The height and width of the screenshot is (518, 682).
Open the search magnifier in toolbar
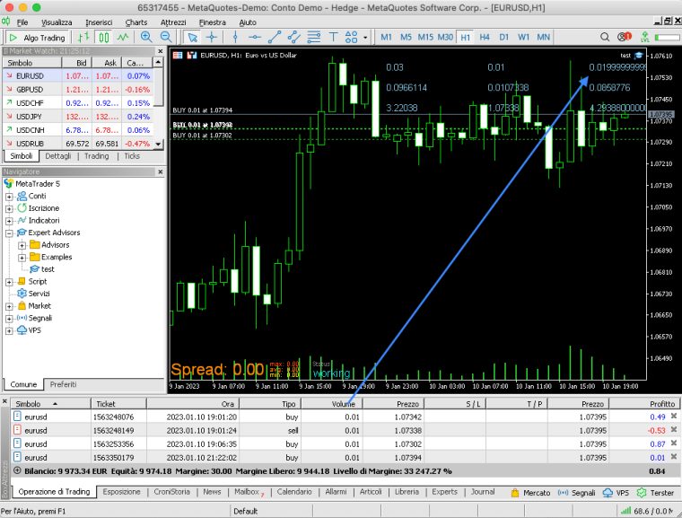(605, 38)
